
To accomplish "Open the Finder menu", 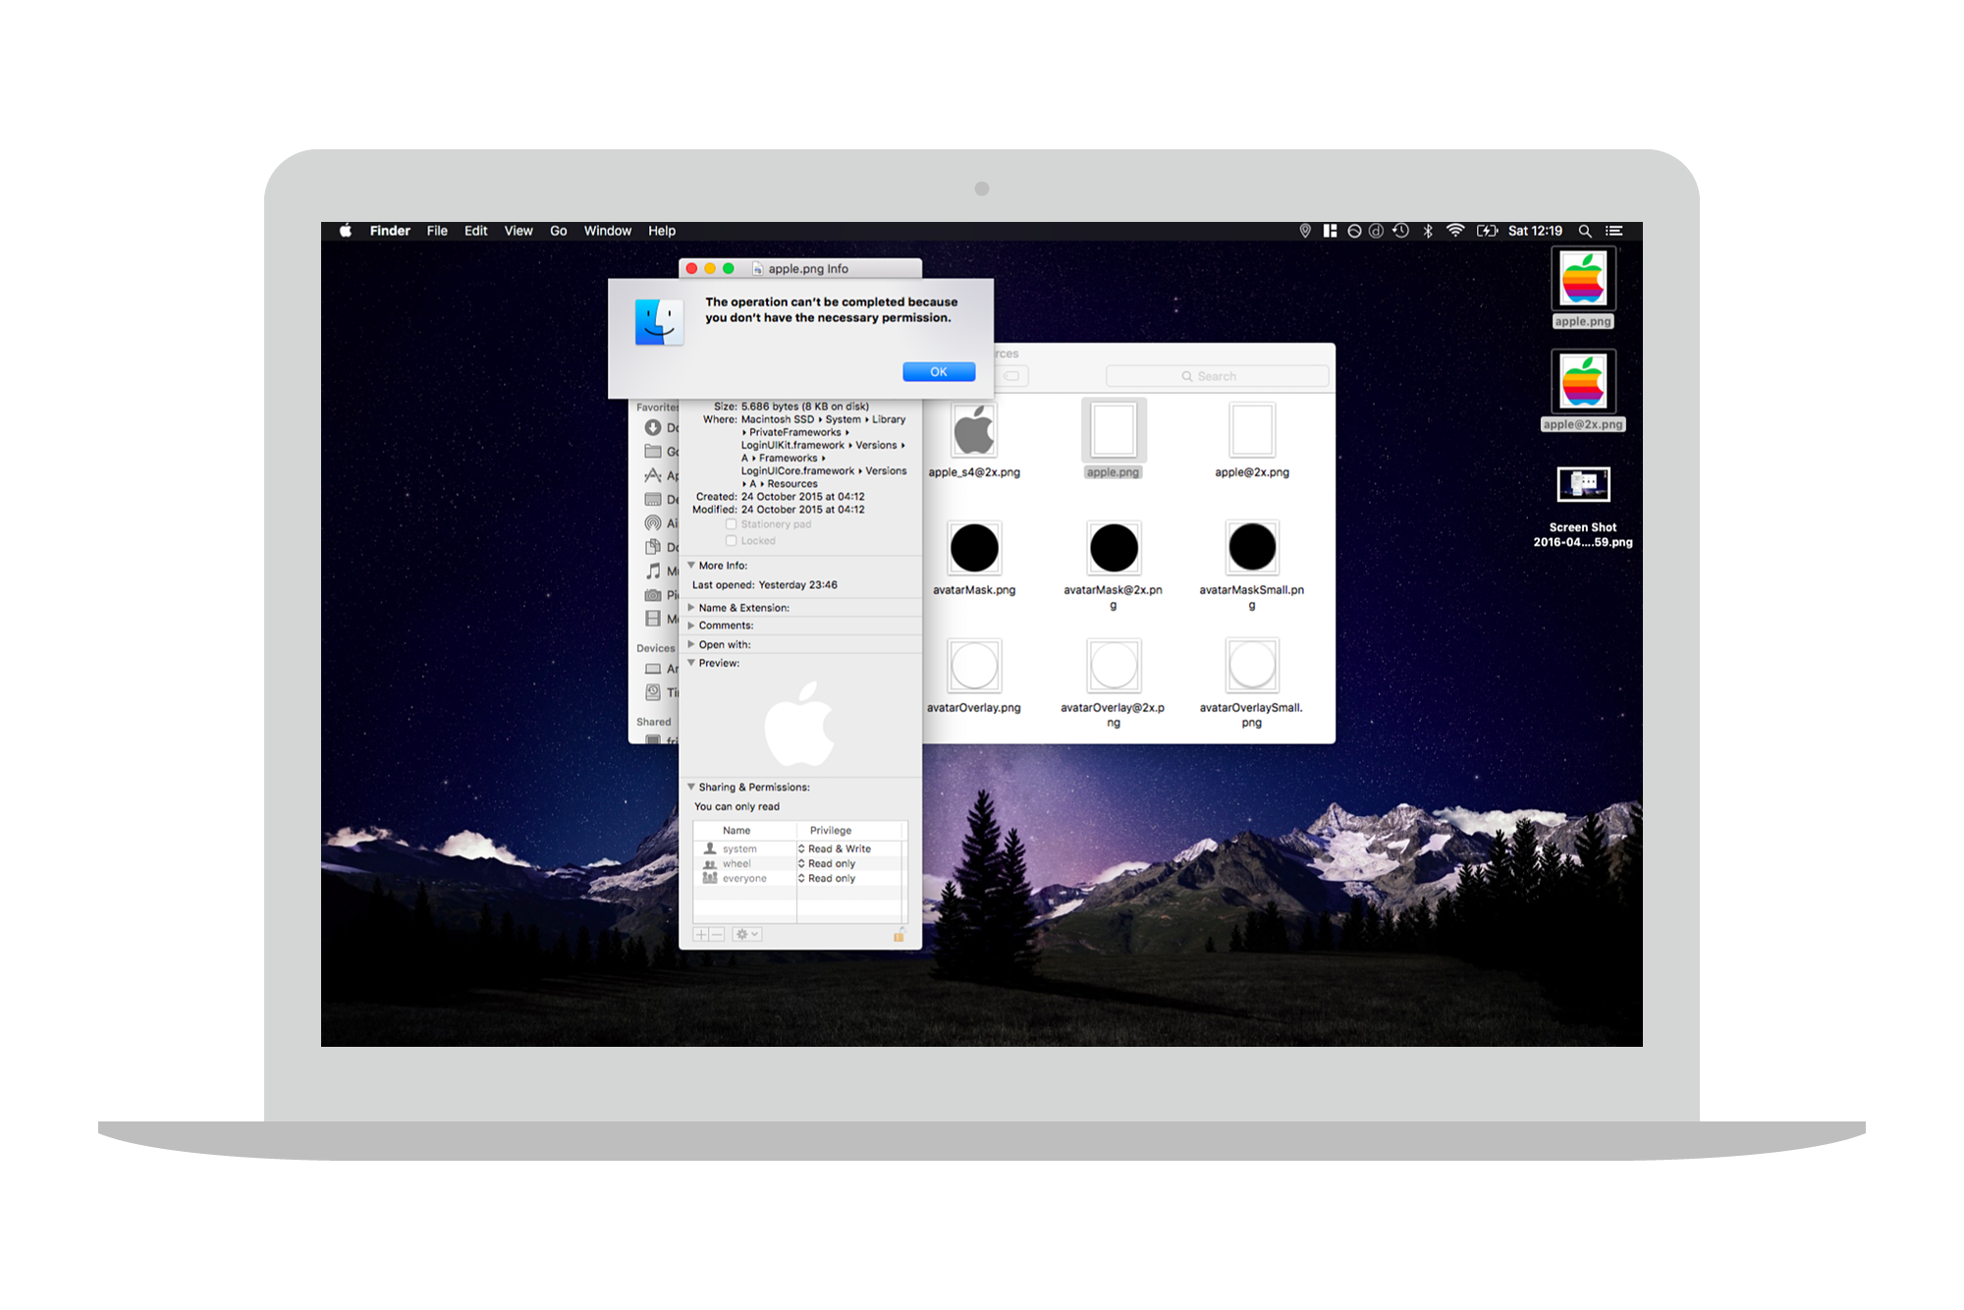I will coord(390,231).
